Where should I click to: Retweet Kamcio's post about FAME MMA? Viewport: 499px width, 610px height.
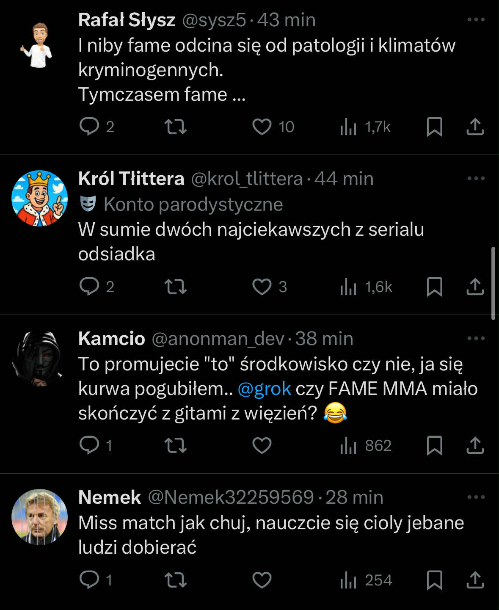pyautogui.click(x=175, y=445)
